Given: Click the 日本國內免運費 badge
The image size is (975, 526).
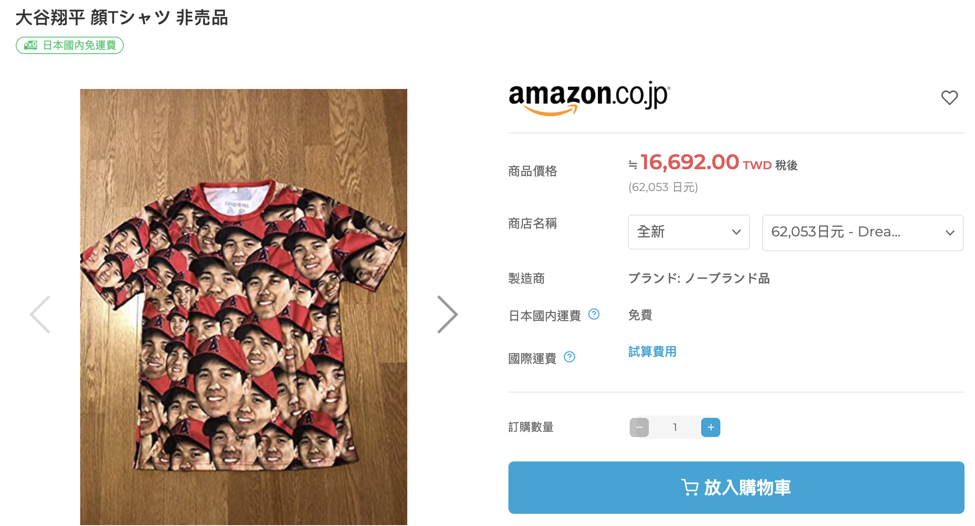Looking at the screenshot, I should click(x=70, y=45).
